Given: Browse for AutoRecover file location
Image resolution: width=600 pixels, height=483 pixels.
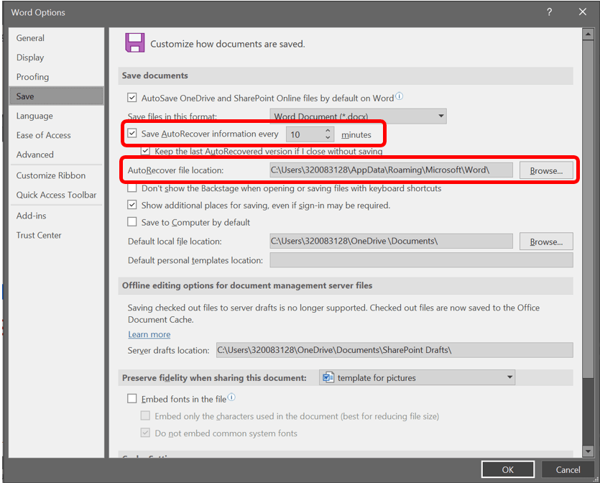Looking at the screenshot, I should click(546, 170).
